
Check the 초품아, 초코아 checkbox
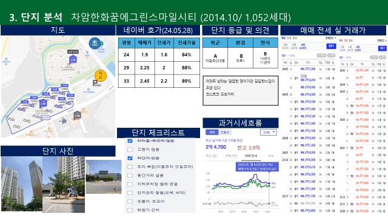[130, 202]
